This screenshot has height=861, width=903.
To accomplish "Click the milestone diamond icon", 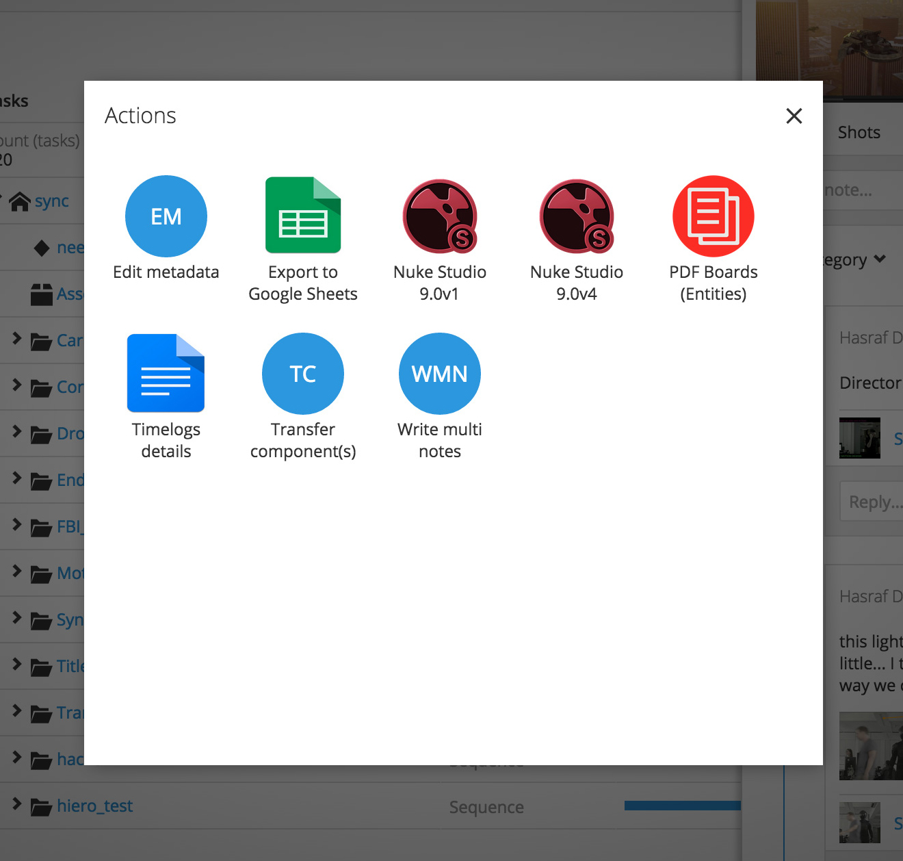I will 42,248.
